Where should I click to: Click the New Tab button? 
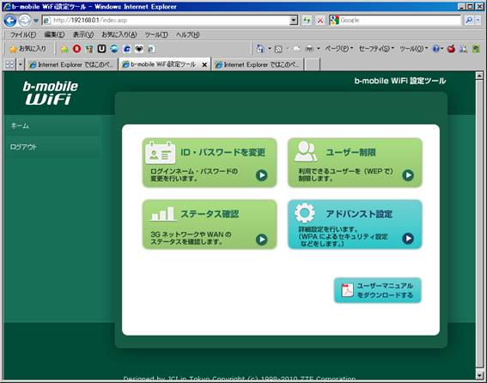pos(312,64)
